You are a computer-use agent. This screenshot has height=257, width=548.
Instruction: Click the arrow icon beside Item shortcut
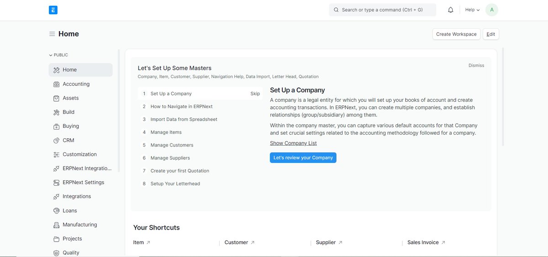(x=148, y=242)
